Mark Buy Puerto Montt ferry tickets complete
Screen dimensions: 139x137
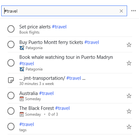(x=11, y=44)
